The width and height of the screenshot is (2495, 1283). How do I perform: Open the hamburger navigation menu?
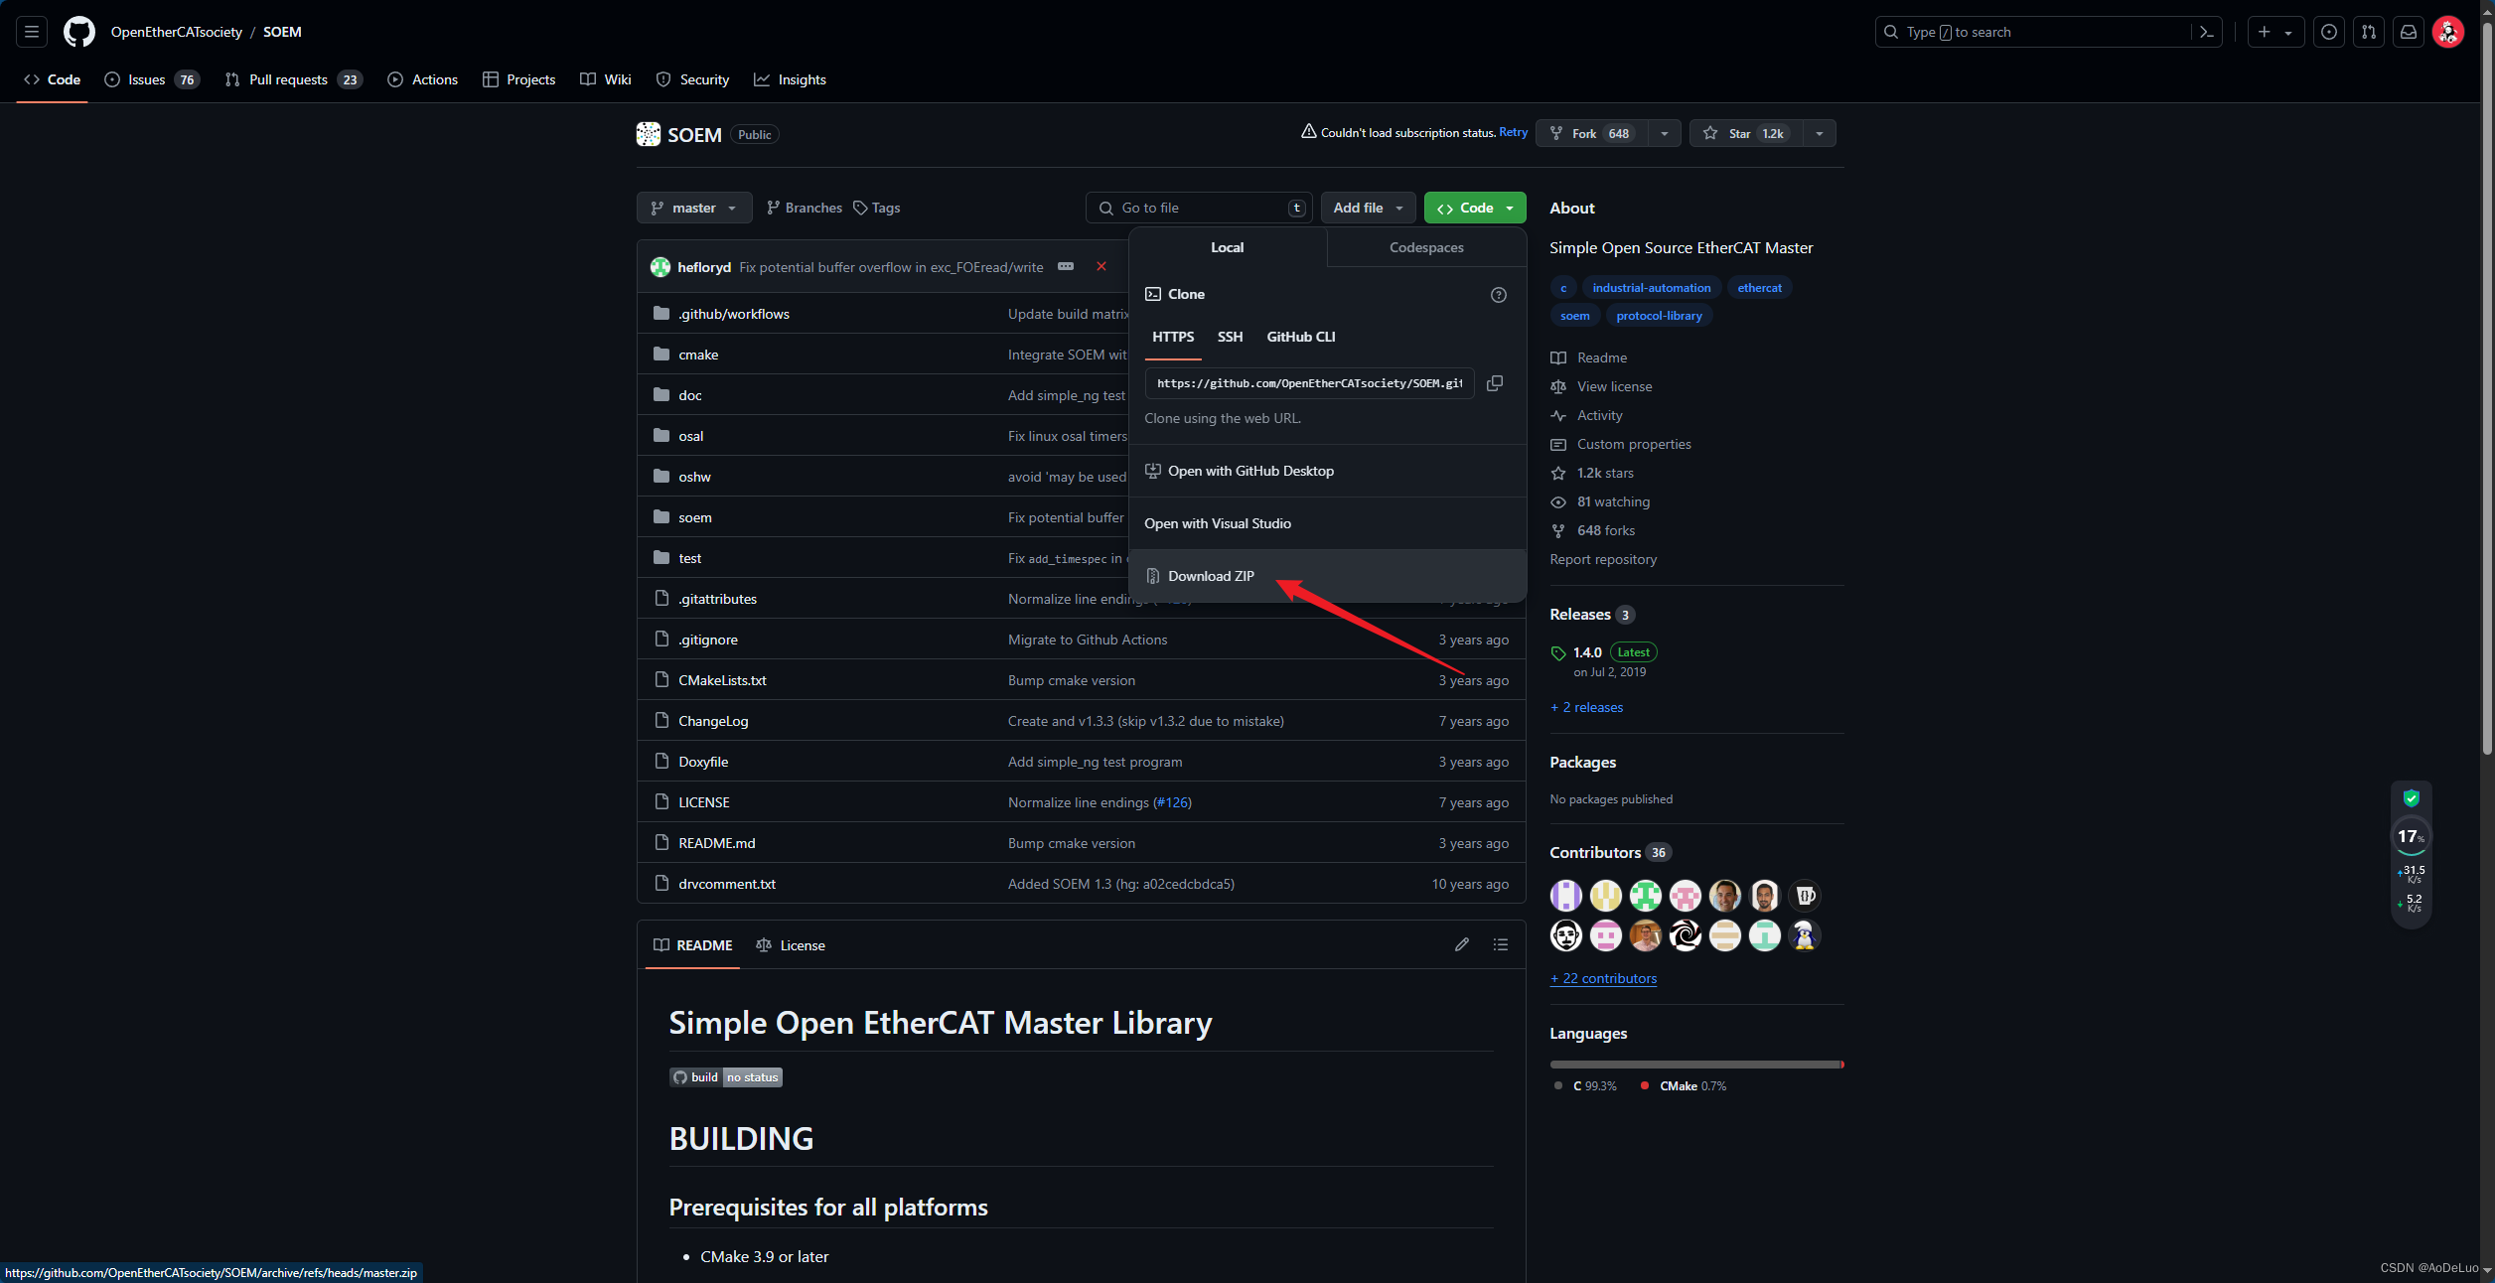tap(32, 32)
